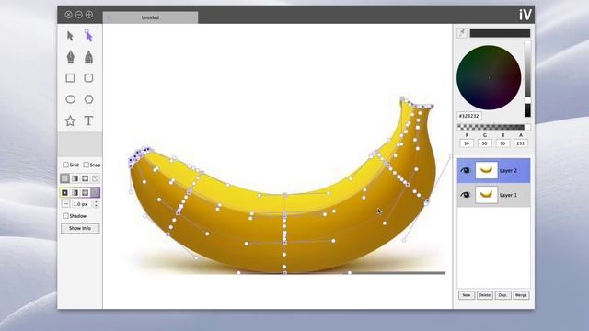
Task: Close the Untitled tab
Action: click(x=109, y=17)
